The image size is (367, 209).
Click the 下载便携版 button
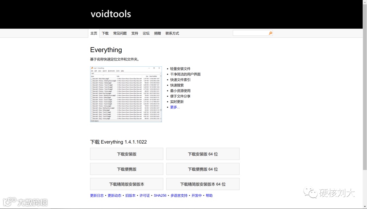127,169
